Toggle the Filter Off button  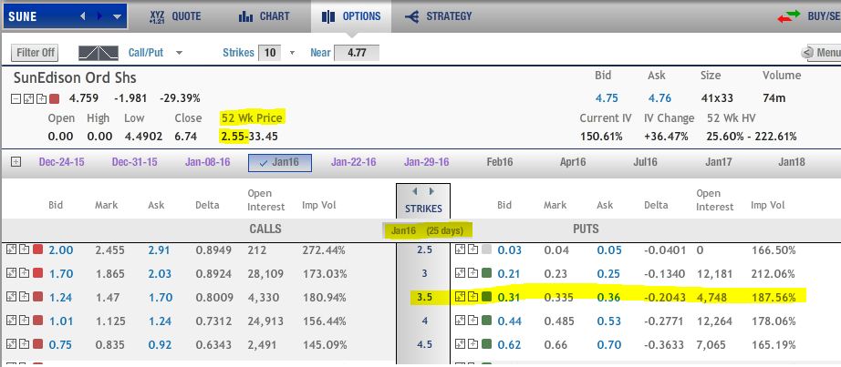pyautogui.click(x=36, y=53)
